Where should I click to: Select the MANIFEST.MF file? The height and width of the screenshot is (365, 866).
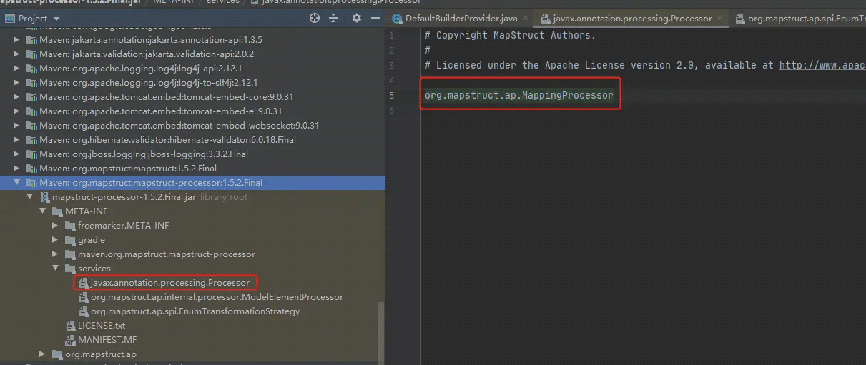[x=107, y=340]
